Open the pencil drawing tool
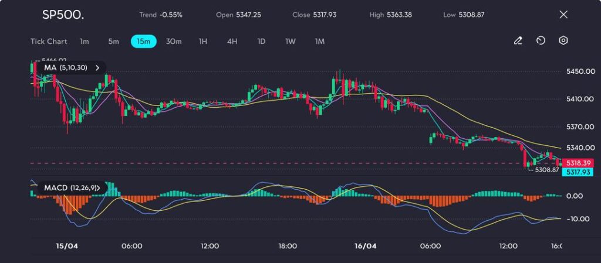The height and width of the screenshot is (263, 601). (x=518, y=41)
